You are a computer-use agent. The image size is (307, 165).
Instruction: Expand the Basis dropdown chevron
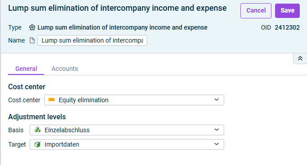[x=217, y=130]
